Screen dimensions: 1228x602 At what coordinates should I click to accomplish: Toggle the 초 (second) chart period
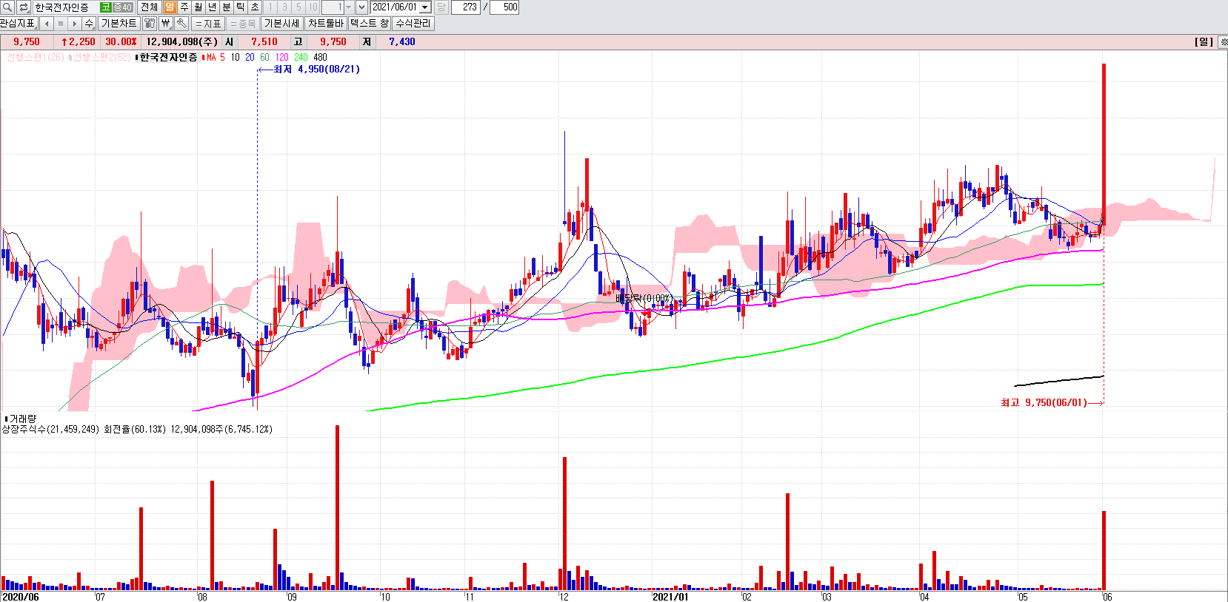255,7
